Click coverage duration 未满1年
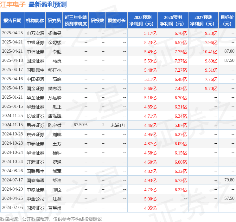 (x=118, y=125)
